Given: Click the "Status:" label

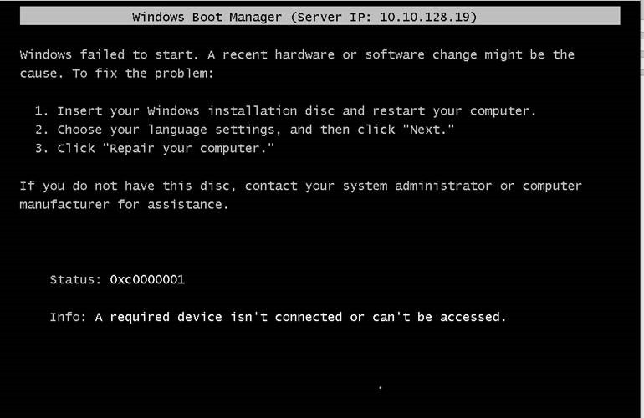Looking at the screenshot, I should (x=75, y=279).
